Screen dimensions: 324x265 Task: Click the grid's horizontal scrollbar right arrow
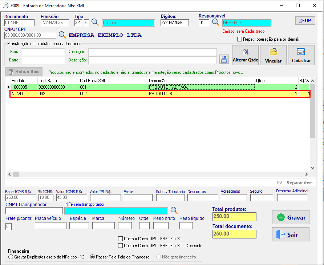pyautogui.click(x=307, y=174)
